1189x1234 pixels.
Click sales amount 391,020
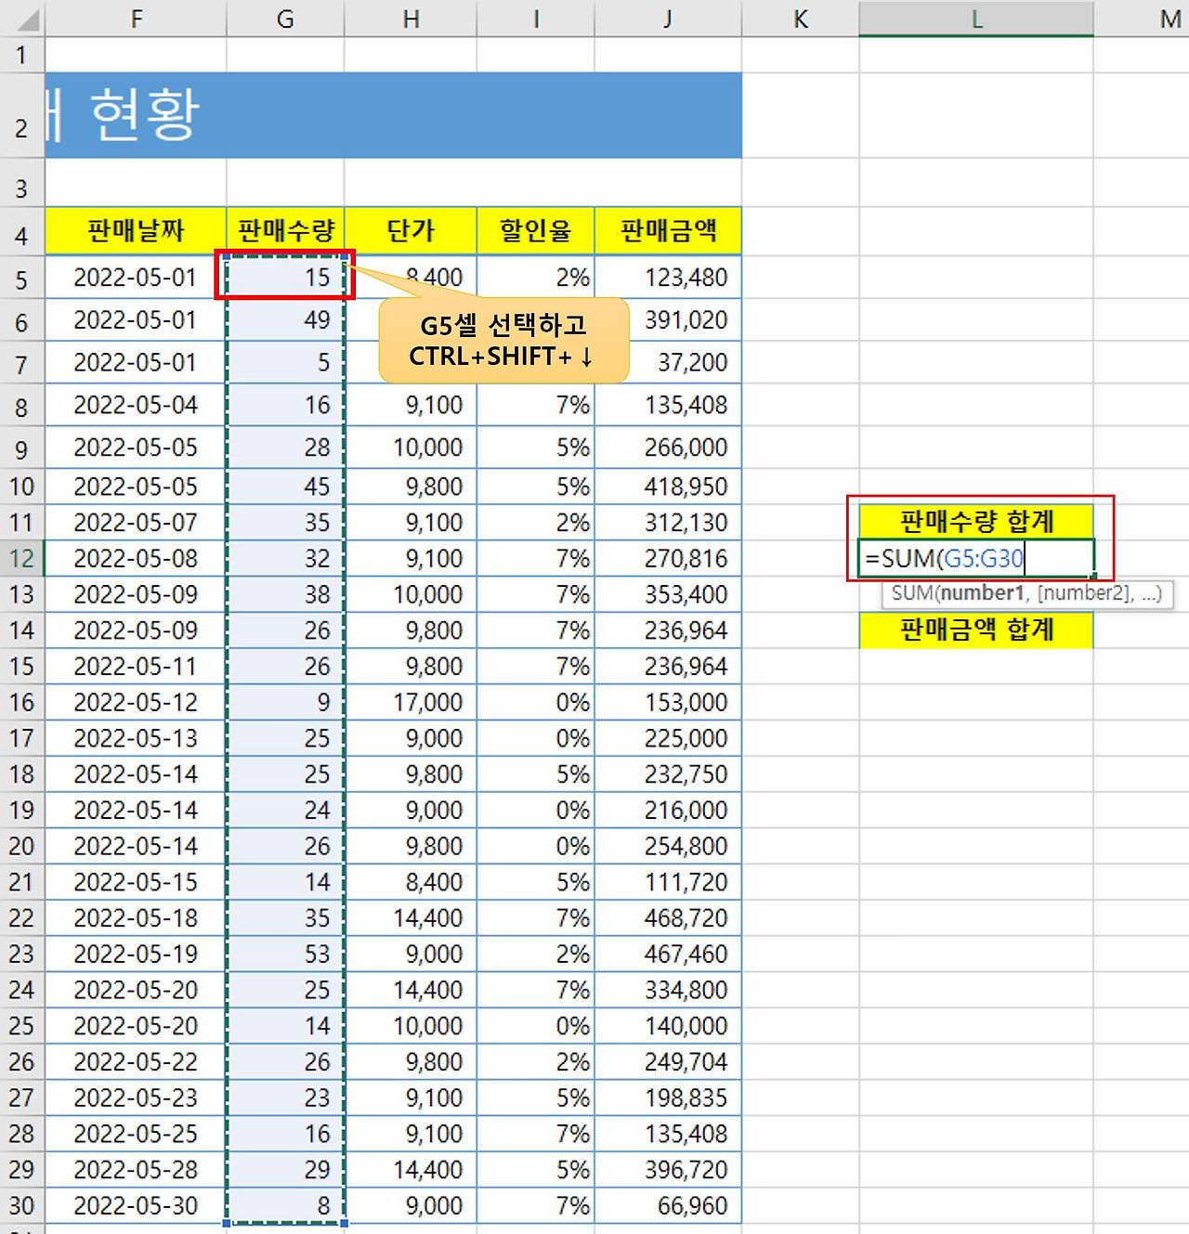coord(668,319)
